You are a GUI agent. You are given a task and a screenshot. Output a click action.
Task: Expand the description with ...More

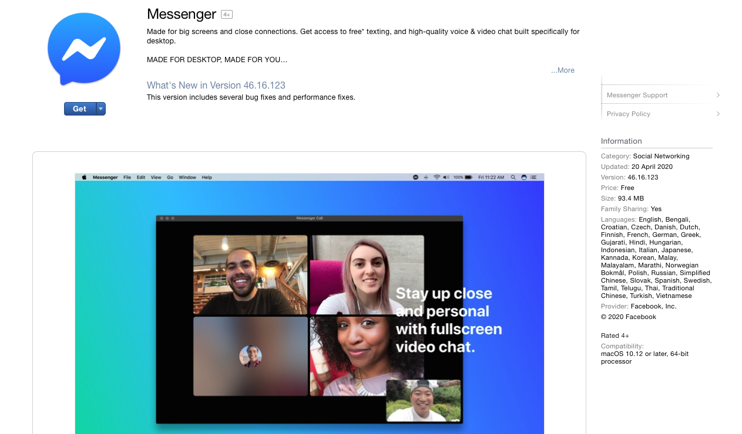pos(563,70)
